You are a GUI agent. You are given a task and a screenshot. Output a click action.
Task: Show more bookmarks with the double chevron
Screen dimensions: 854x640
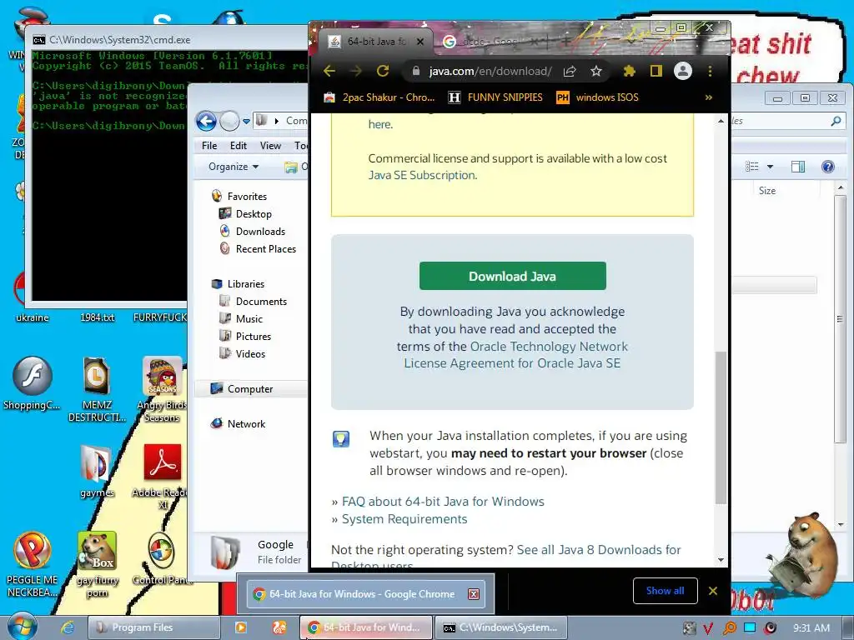click(709, 97)
